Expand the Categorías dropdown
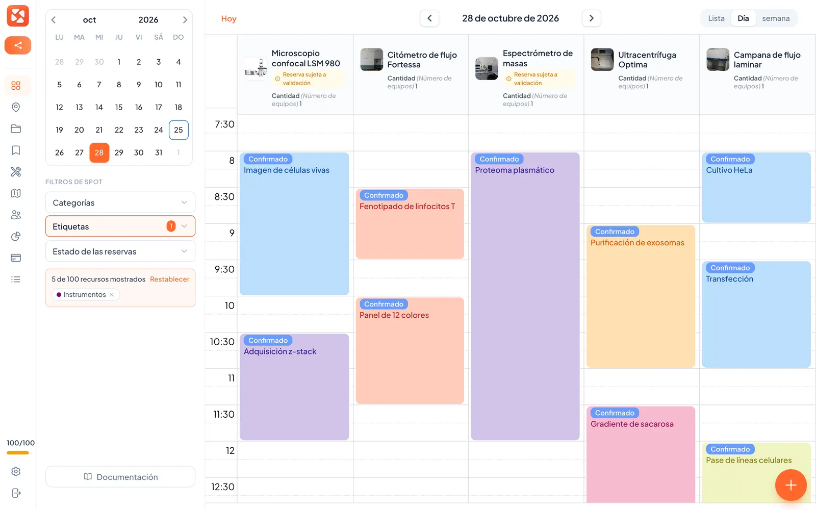The height and width of the screenshot is (510, 816). click(x=120, y=202)
